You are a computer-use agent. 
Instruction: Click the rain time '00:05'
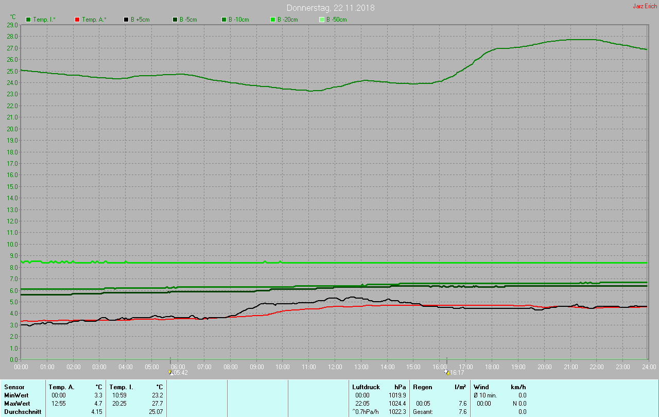(423, 404)
